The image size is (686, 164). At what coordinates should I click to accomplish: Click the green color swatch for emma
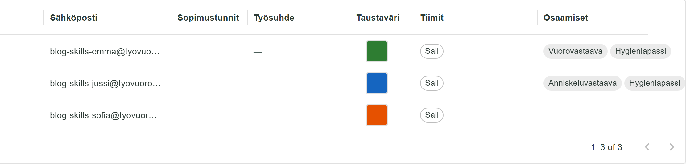(x=377, y=51)
